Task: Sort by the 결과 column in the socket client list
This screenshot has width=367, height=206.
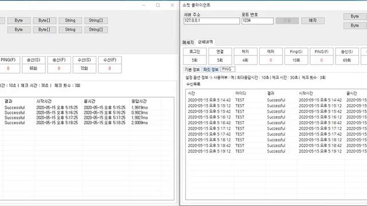Action: [282, 93]
